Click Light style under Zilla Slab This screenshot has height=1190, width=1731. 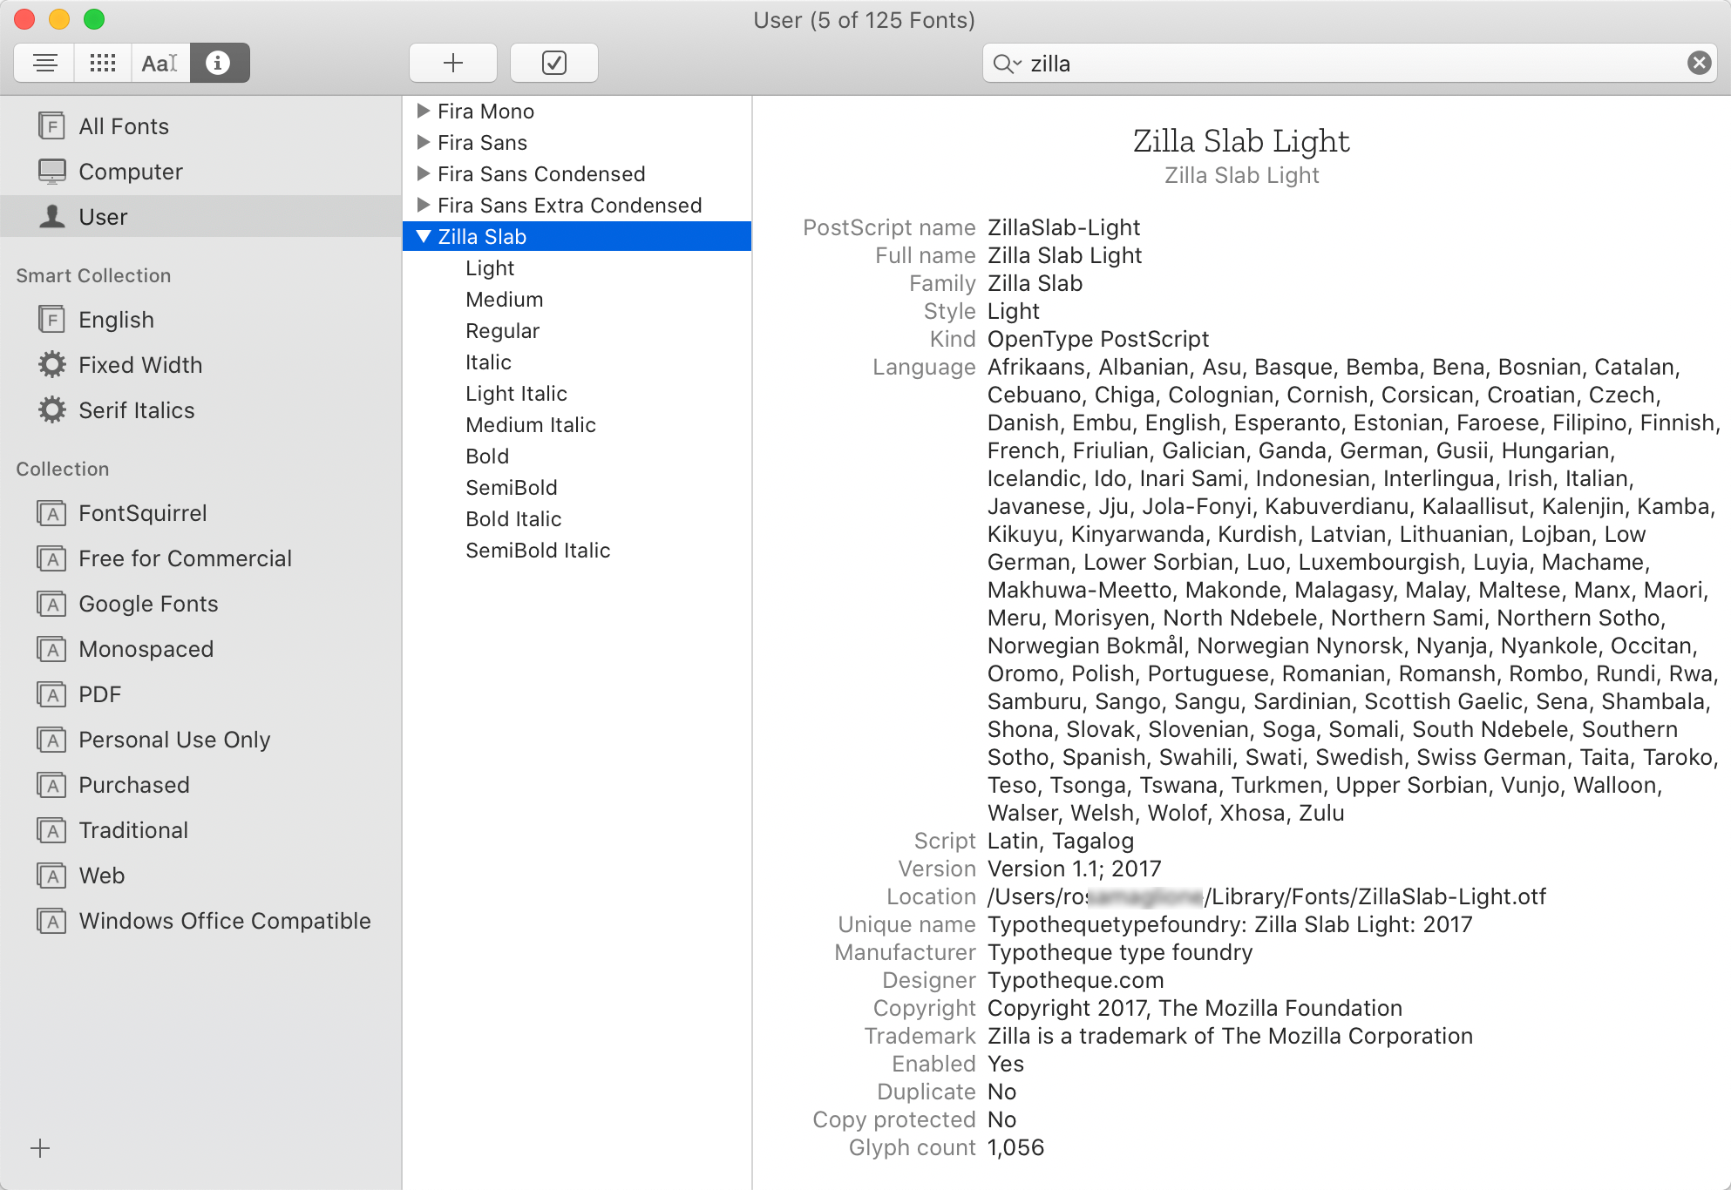(x=489, y=267)
